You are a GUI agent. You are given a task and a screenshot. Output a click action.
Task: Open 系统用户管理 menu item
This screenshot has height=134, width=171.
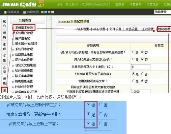24,33
